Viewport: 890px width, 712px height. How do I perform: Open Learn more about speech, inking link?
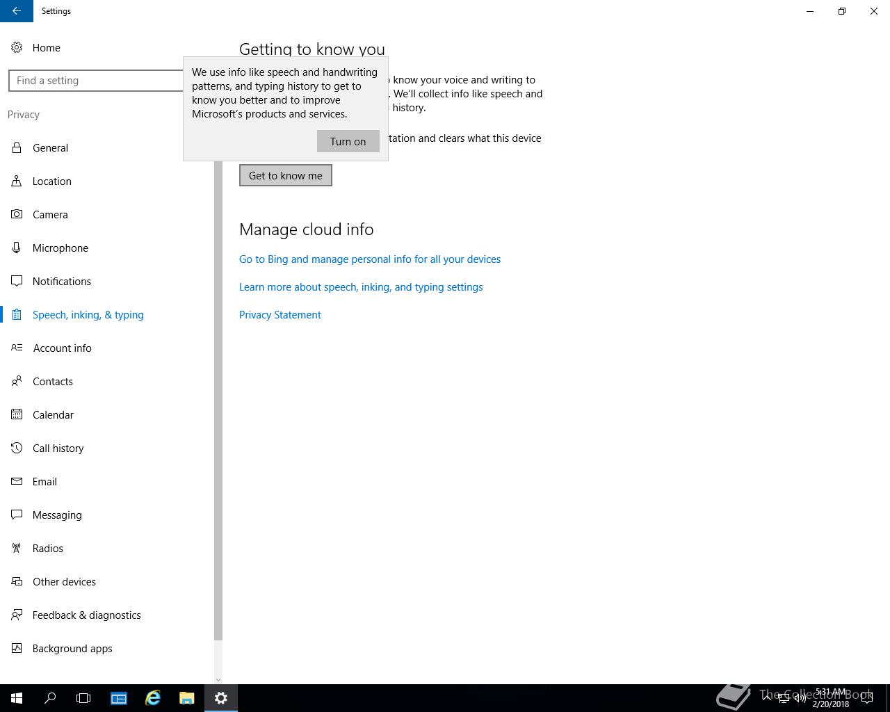click(x=361, y=286)
